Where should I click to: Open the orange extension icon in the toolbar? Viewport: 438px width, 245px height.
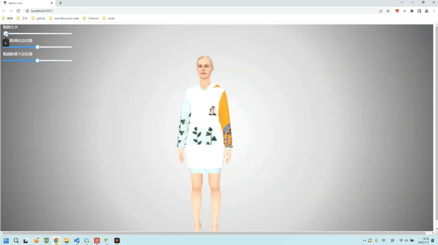404,11
